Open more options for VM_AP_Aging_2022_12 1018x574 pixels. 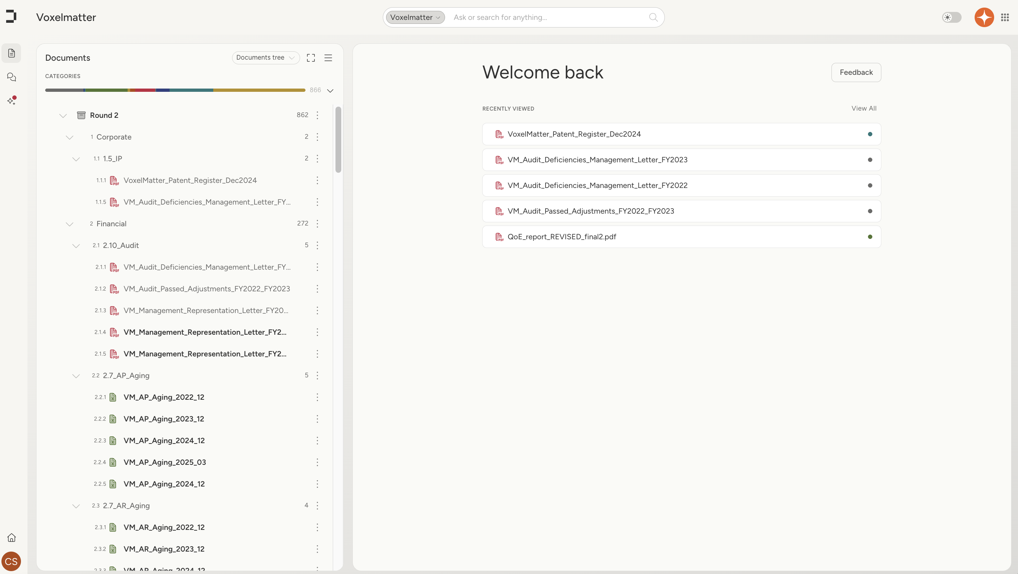[x=317, y=397]
